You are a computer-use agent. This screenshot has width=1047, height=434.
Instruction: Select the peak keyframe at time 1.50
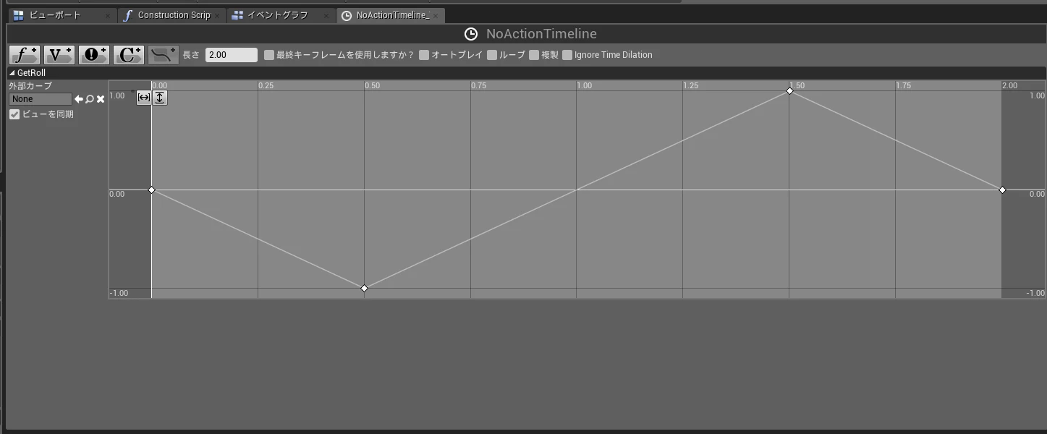click(789, 91)
